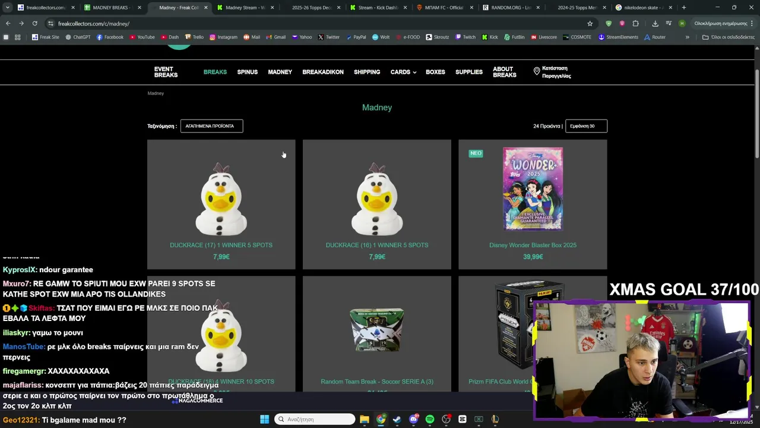Screen dimensions: 760x428
Task: Switch to the Madney Stream tab
Action: pos(245,8)
